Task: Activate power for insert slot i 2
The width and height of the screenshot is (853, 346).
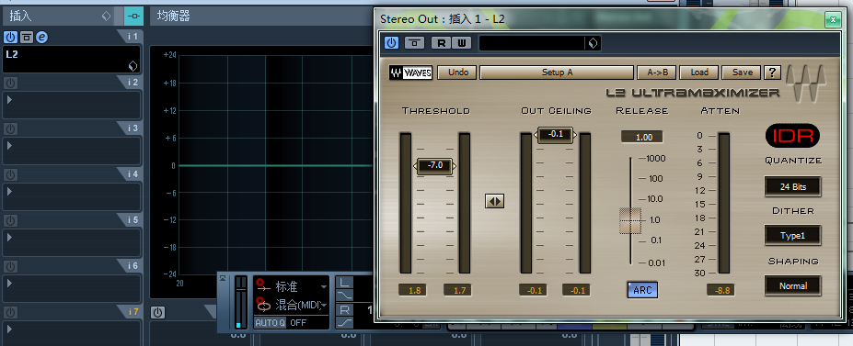Action: pyautogui.click(x=10, y=83)
